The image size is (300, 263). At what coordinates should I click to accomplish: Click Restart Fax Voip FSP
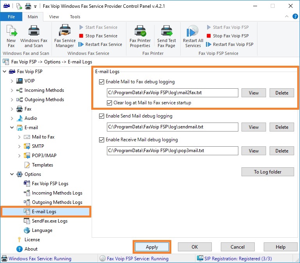[x=230, y=44]
